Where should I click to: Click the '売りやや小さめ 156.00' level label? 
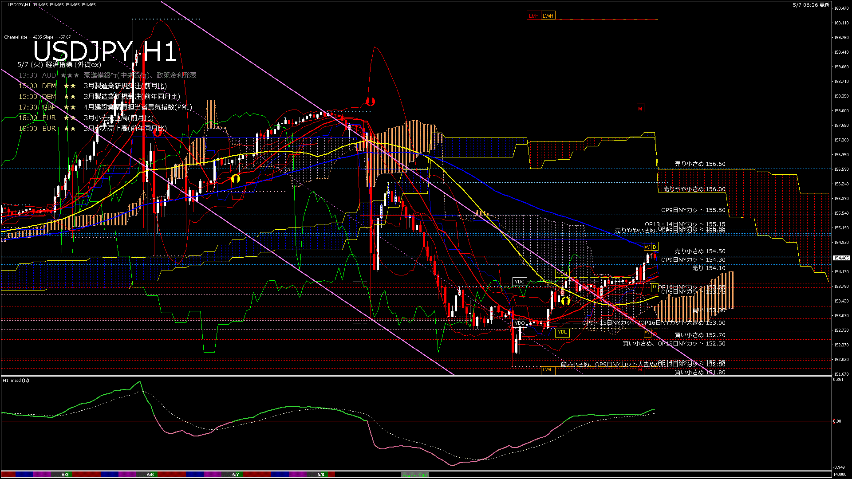coord(694,189)
